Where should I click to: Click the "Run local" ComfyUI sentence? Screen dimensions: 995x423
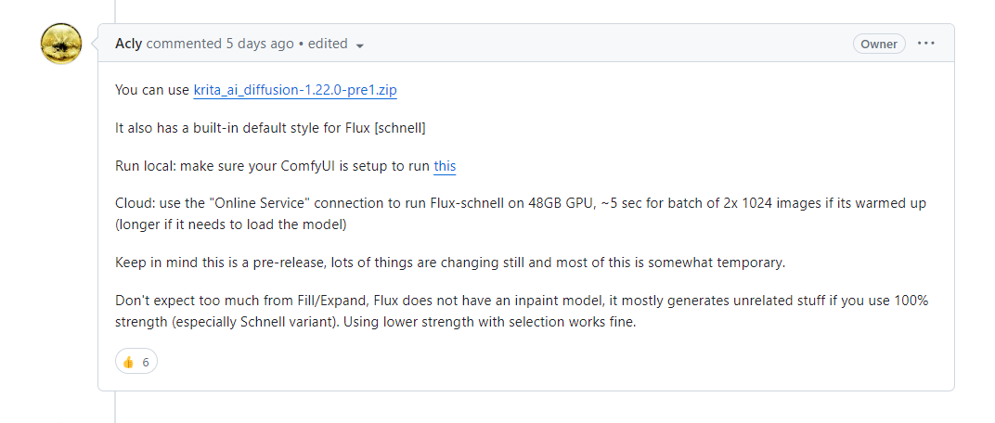[286, 167]
